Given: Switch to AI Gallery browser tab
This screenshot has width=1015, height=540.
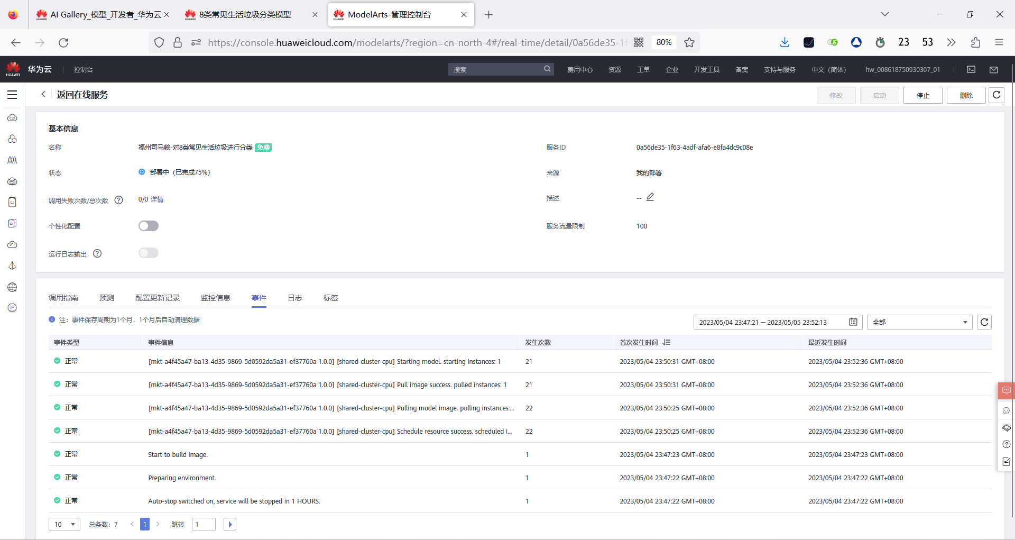Looking at the screenshot, I should (x=103, y=14).
